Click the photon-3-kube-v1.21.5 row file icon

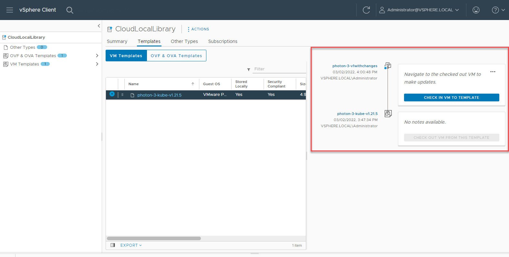click(x=132, y=95)
